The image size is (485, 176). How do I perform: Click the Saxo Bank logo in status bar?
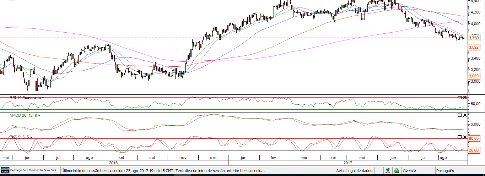point(5,170)
